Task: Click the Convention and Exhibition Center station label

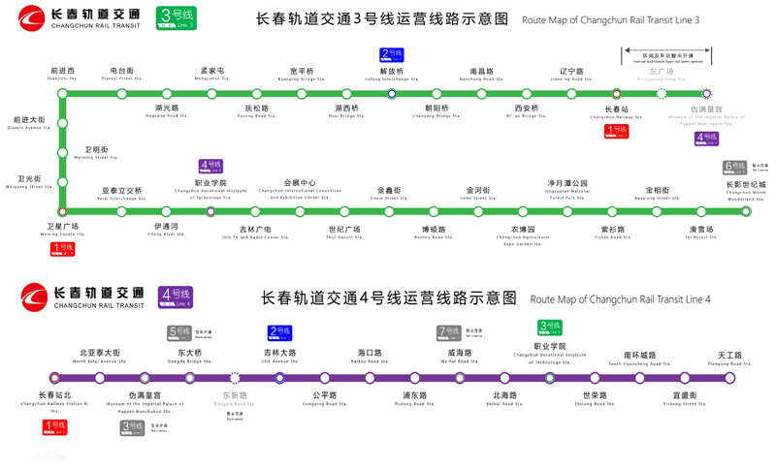Action: point(300,188)
